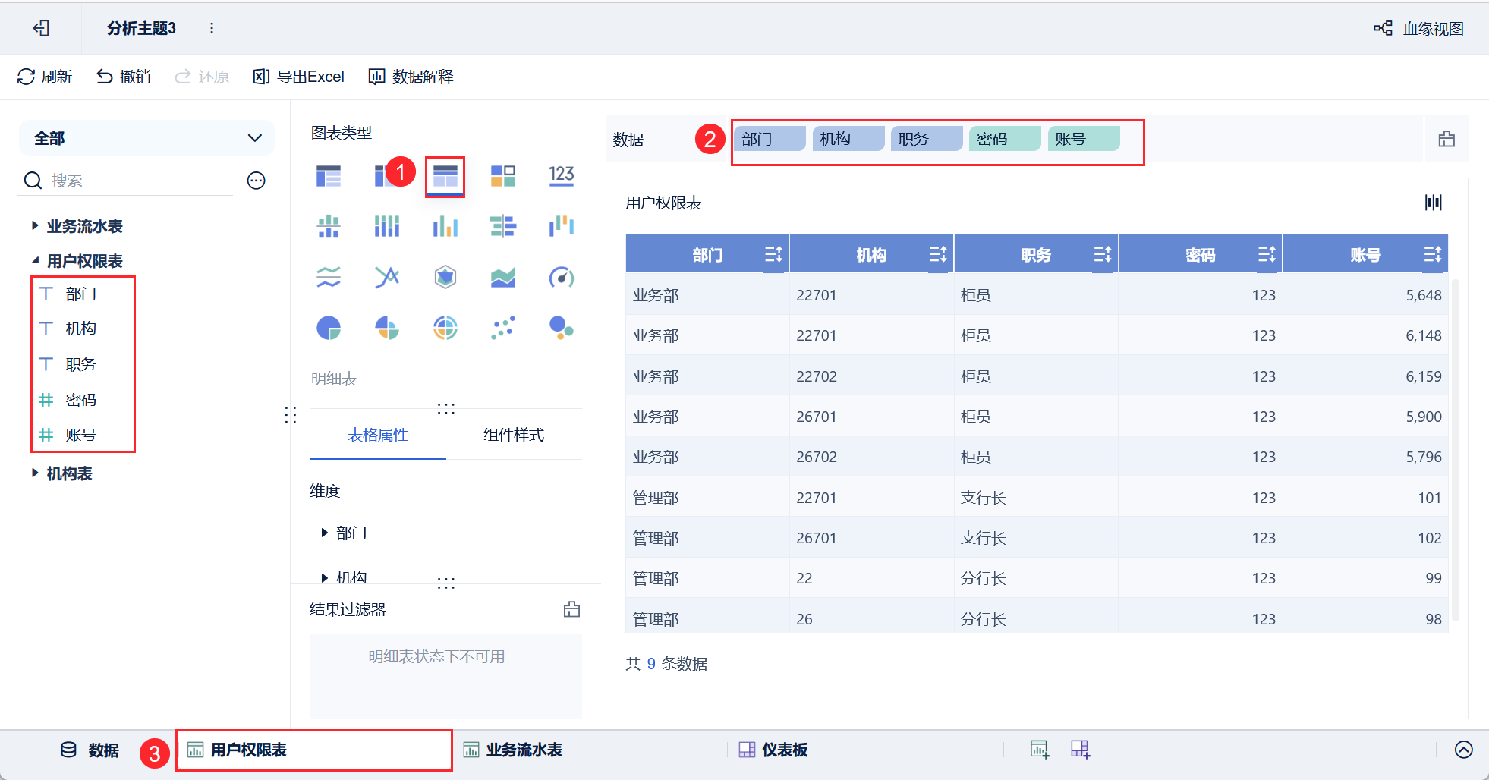This screenshot has width=1489, height=780.
Task: Click the 机构 pill in the 数据 bar
Action: coord(848,139)
